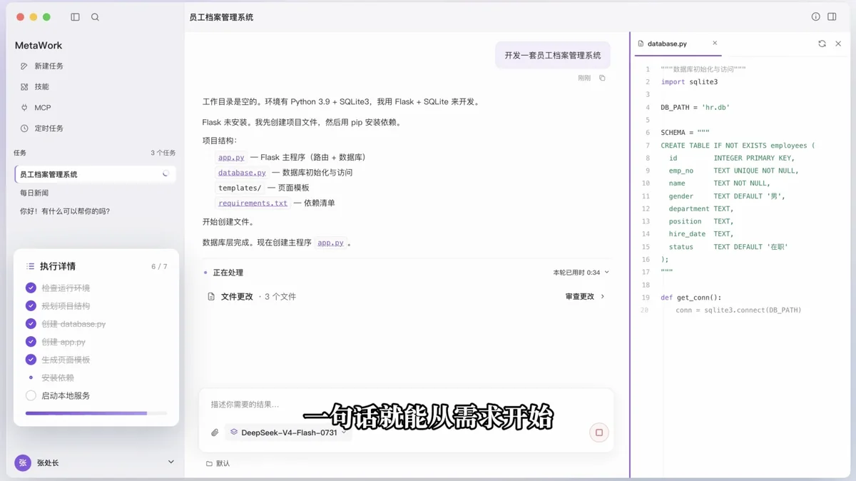The width and height of the screenshot is (856, 481).
Task: Click the 技能 icon
Action: pos(24,86)
